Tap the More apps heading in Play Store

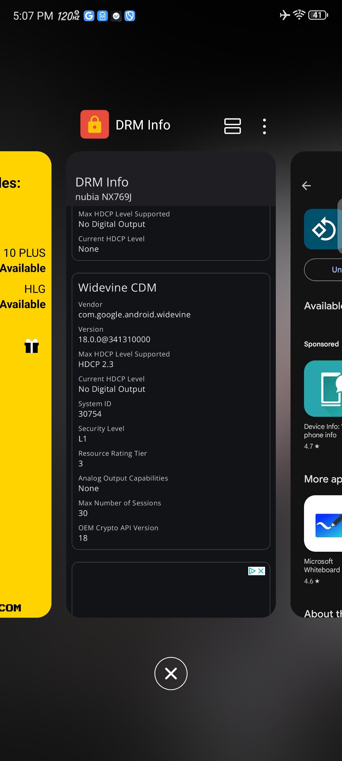click(x=323, y=479)
